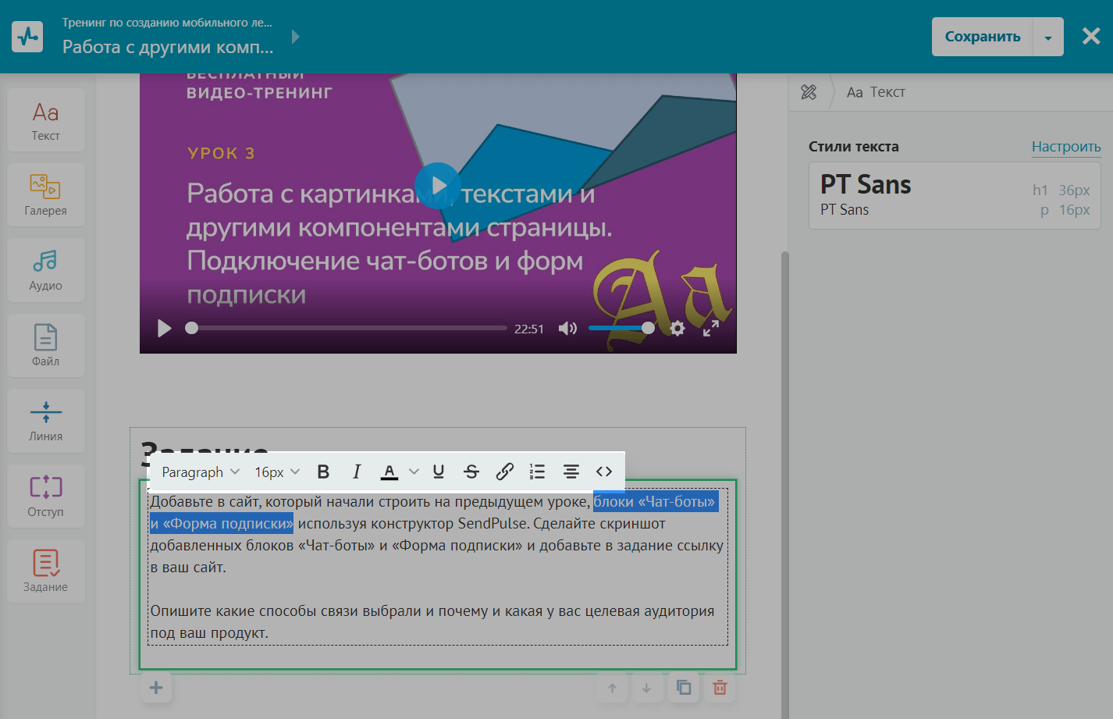The height and width of the screenshot is (719, 1113).
Task: Open the Paragraph style dropdown
Action: [200, 472]
